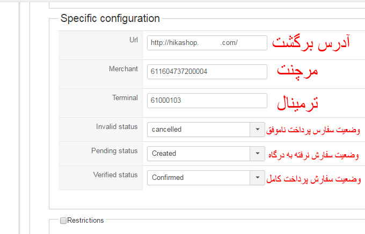365x234 pixels.
Task: Click the Merchant field label
Action: 123,69
